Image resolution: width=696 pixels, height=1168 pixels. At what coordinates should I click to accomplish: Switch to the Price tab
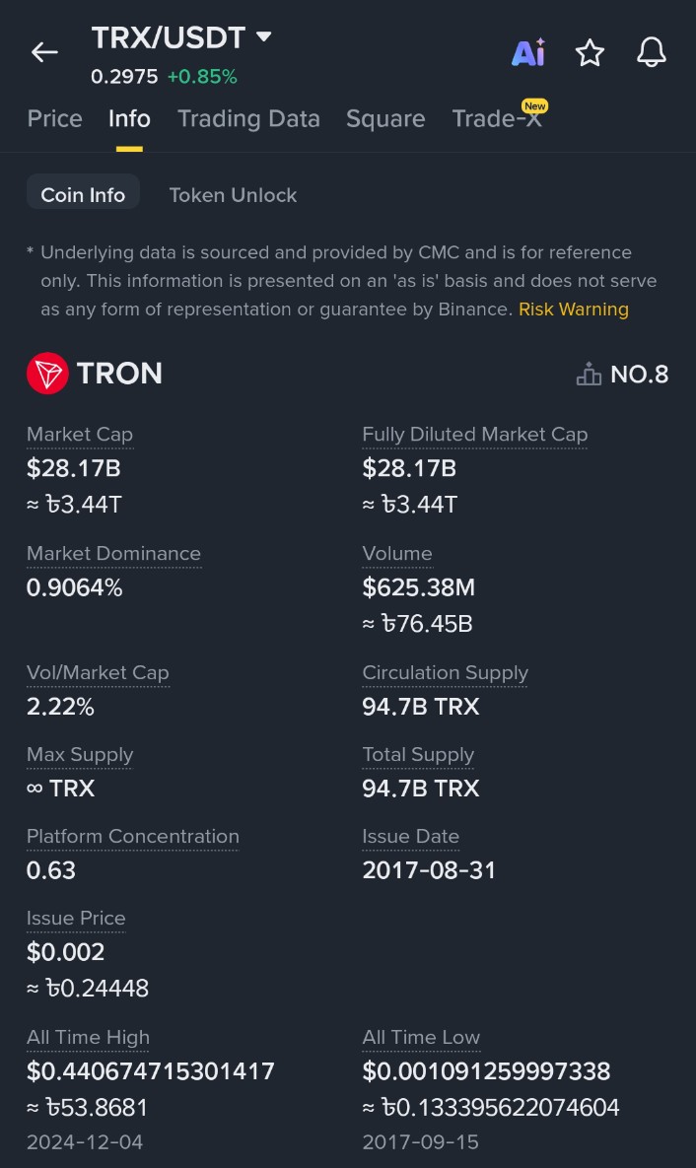click(55, 119)
